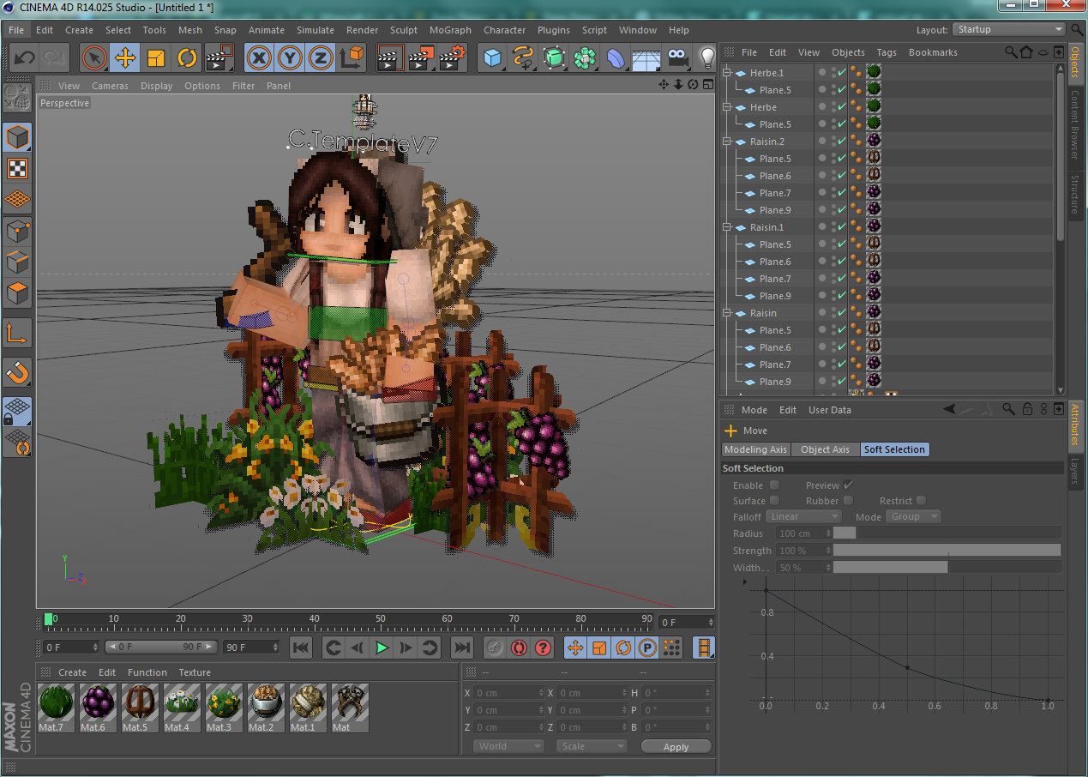Toggle the green checkmark of Raisin.2
This screenshot has width=1088, height=777.
coord(842,142)
